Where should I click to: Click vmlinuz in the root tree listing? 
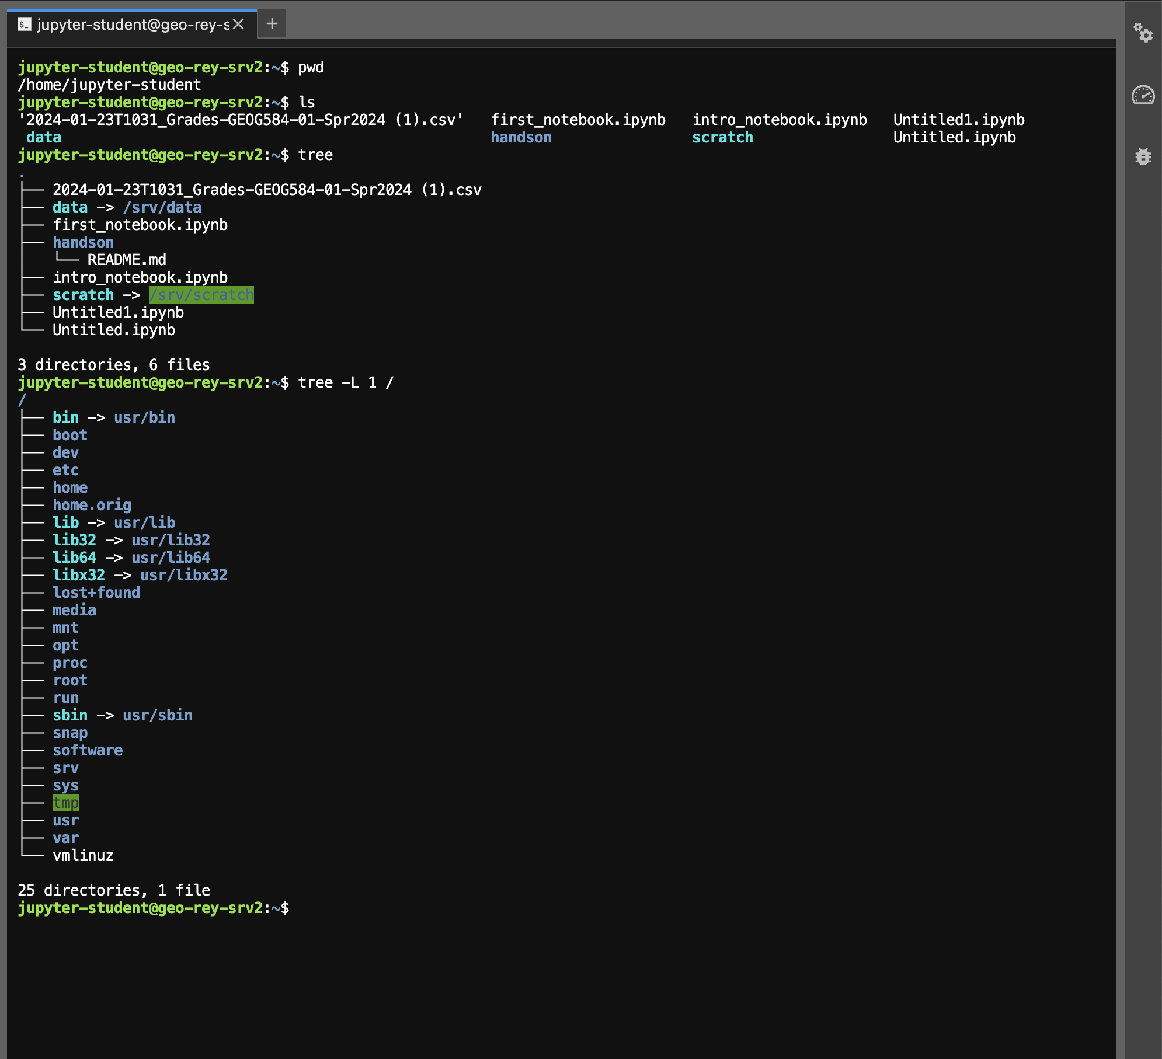(83, 855)
